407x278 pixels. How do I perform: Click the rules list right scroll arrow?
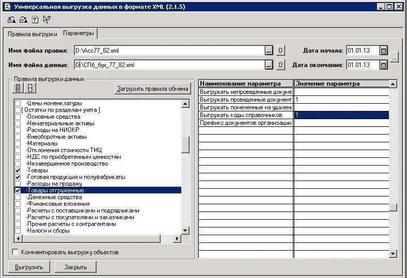pos(177,238)
